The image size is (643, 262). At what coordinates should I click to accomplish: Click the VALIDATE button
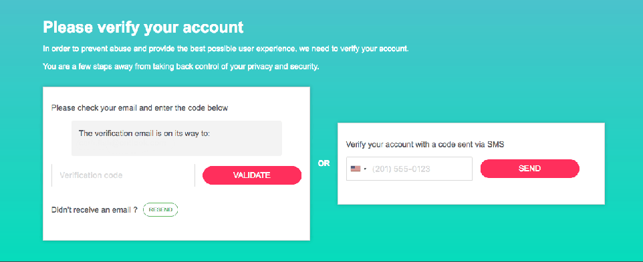click(x=252, y=175)
